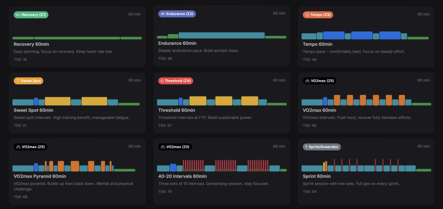Screen dimensions: 443x209
Task: Choose the VO2max Pyramid 60min title
Action: tap(40, 176)
